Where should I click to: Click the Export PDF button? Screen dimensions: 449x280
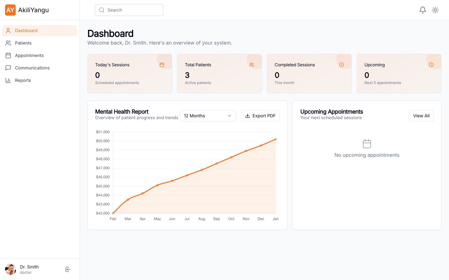coord(260,116)
